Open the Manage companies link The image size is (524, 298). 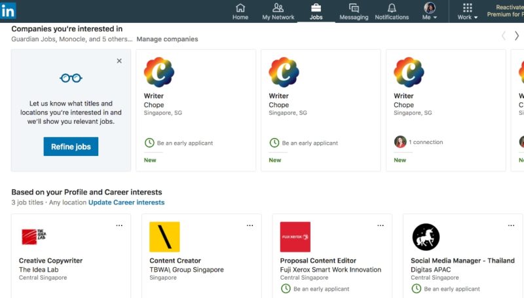(x=167, y=39)
